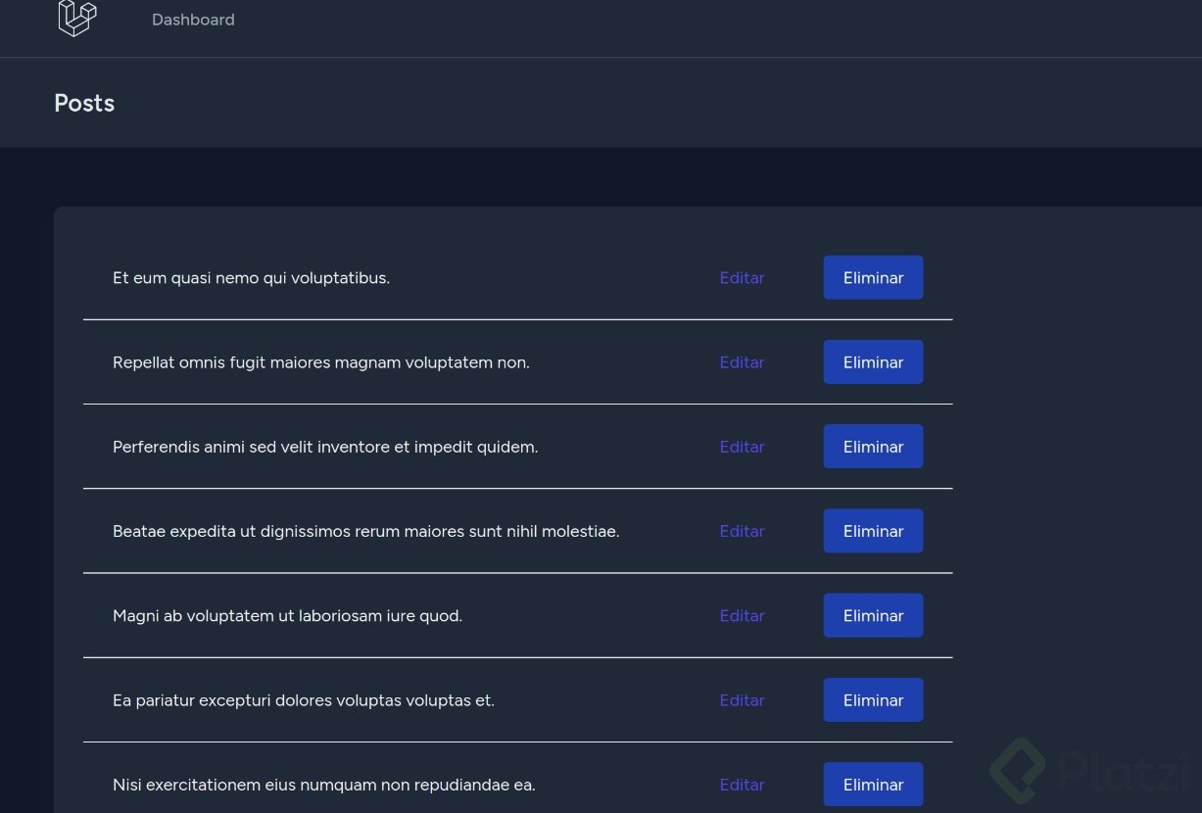This screenshot has width=1202, height=813.
Task: Click the Posts page heading
Action: [x=84, y=103]
